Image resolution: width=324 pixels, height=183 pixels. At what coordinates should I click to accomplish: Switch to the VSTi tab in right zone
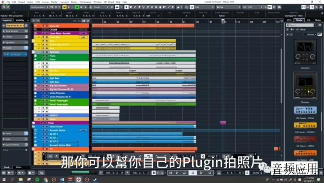(289, 20)
